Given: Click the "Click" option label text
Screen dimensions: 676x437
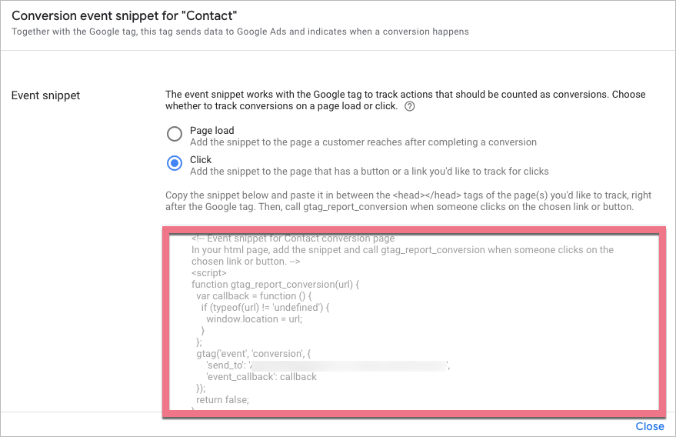Looking at the screenshot, I should (x=201, y=159).
